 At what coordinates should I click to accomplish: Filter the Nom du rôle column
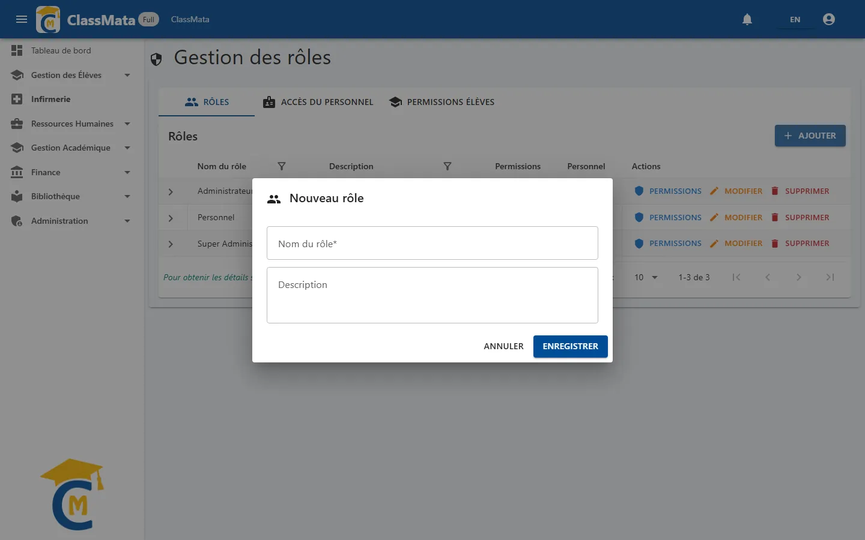click(281, 166)
